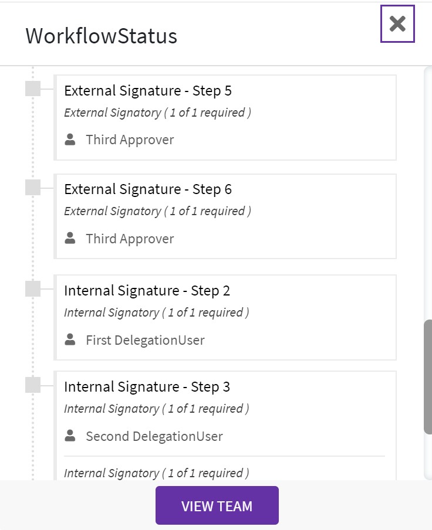Click the Second DelegationUser name
Screen dimensions: 432x530
154,436
